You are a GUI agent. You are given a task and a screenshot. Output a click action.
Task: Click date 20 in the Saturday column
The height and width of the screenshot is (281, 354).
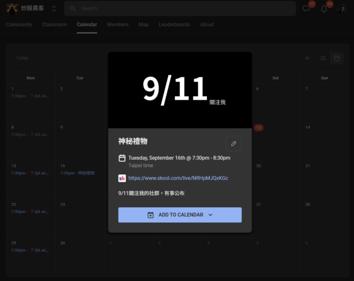[x=259, y=166]
